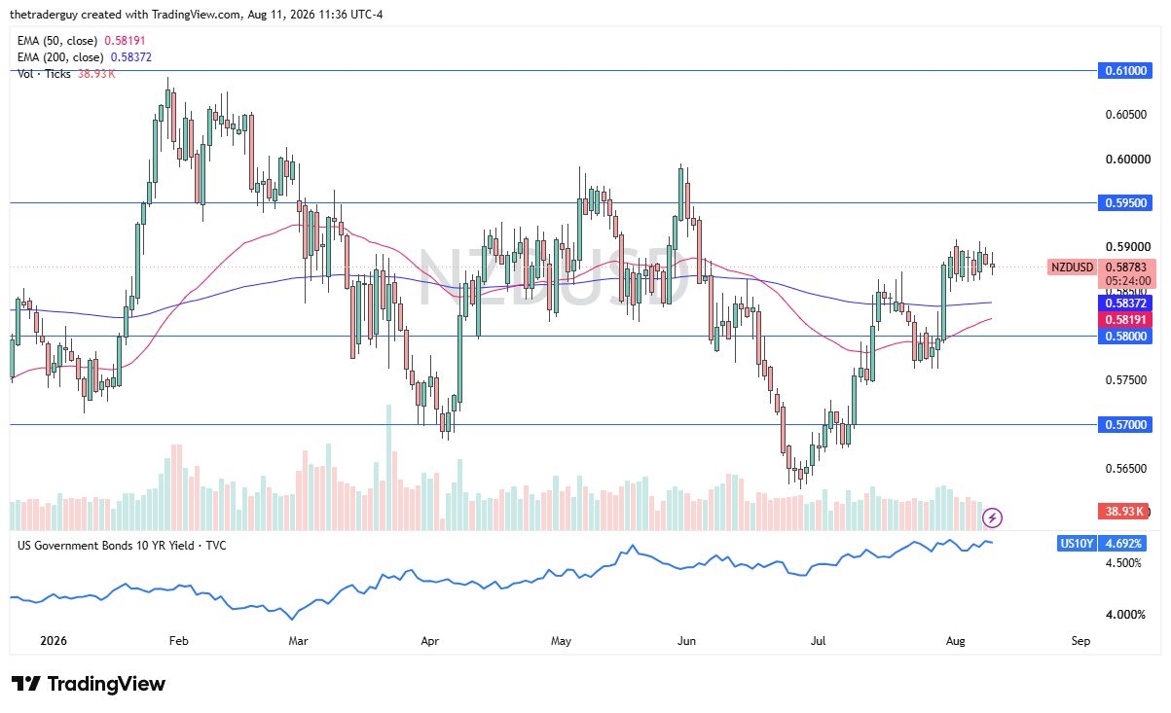Click the 0.58000 horizontal line price label

coord(1127,336)
